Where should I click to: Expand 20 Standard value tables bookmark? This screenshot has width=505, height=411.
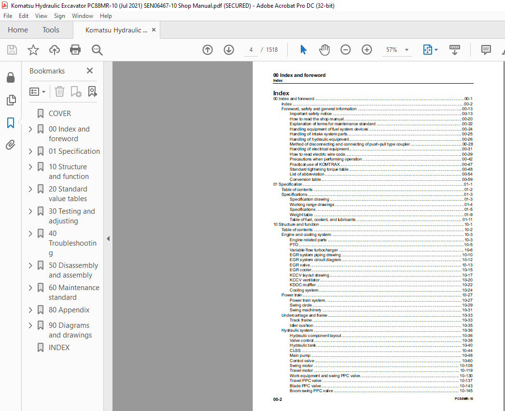pos(30,189)
